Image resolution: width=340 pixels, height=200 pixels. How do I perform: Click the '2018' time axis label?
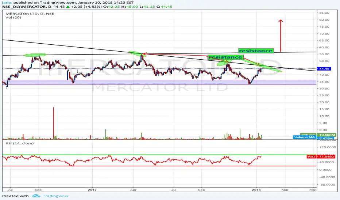[x=256, y=190]
